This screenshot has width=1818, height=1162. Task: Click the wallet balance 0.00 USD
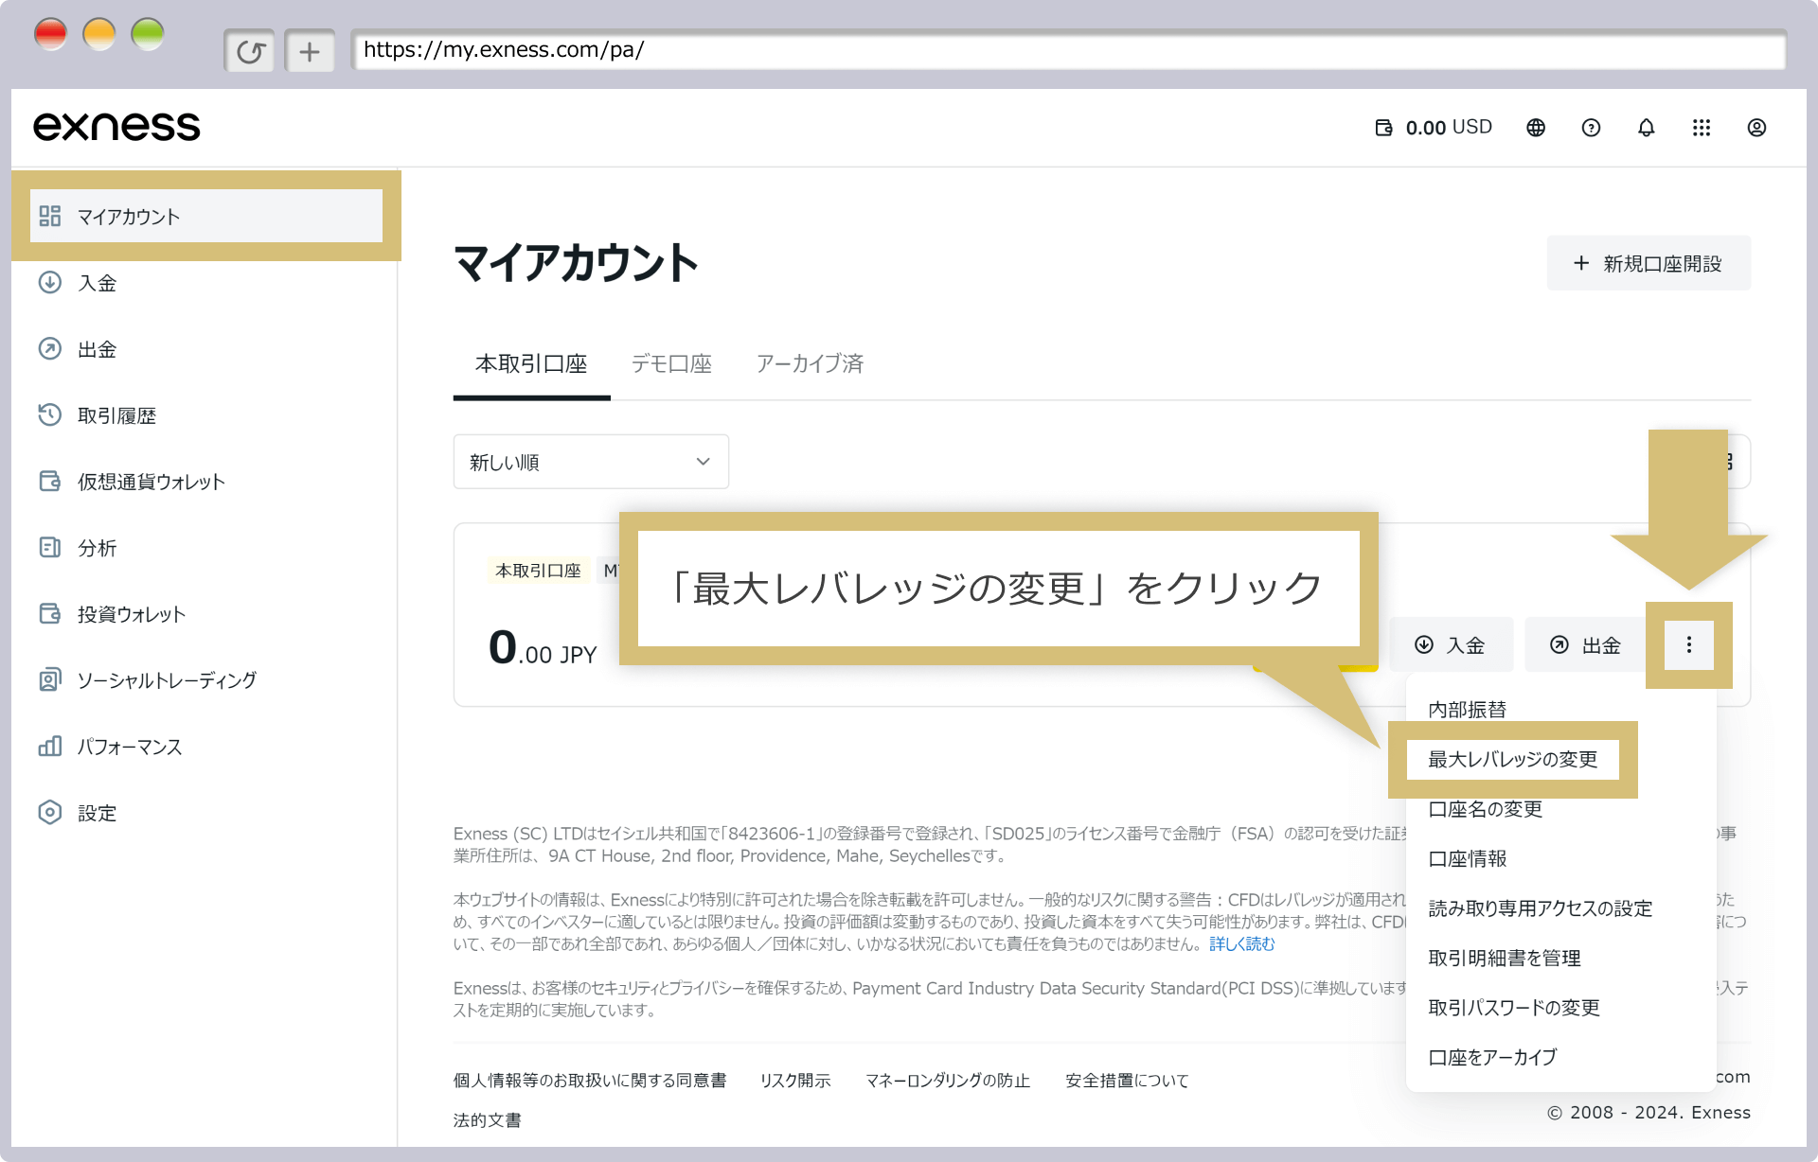coord(1434,128)
